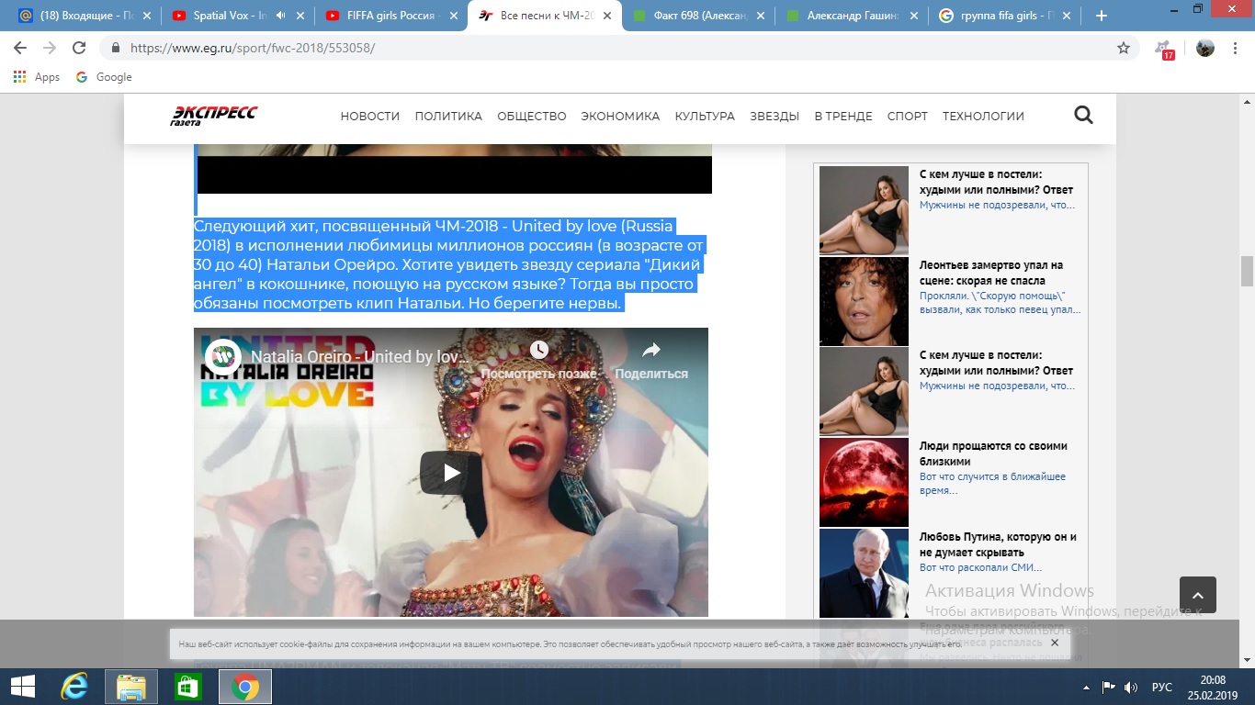The height and width of the screenshot is (705, 1255).
Task: Open the extension icon with badge 17
Action: (x=1164, y=49)
